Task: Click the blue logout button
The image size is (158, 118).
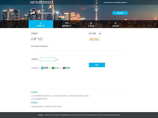Action: pyautogui.click(x=120, y=13)
